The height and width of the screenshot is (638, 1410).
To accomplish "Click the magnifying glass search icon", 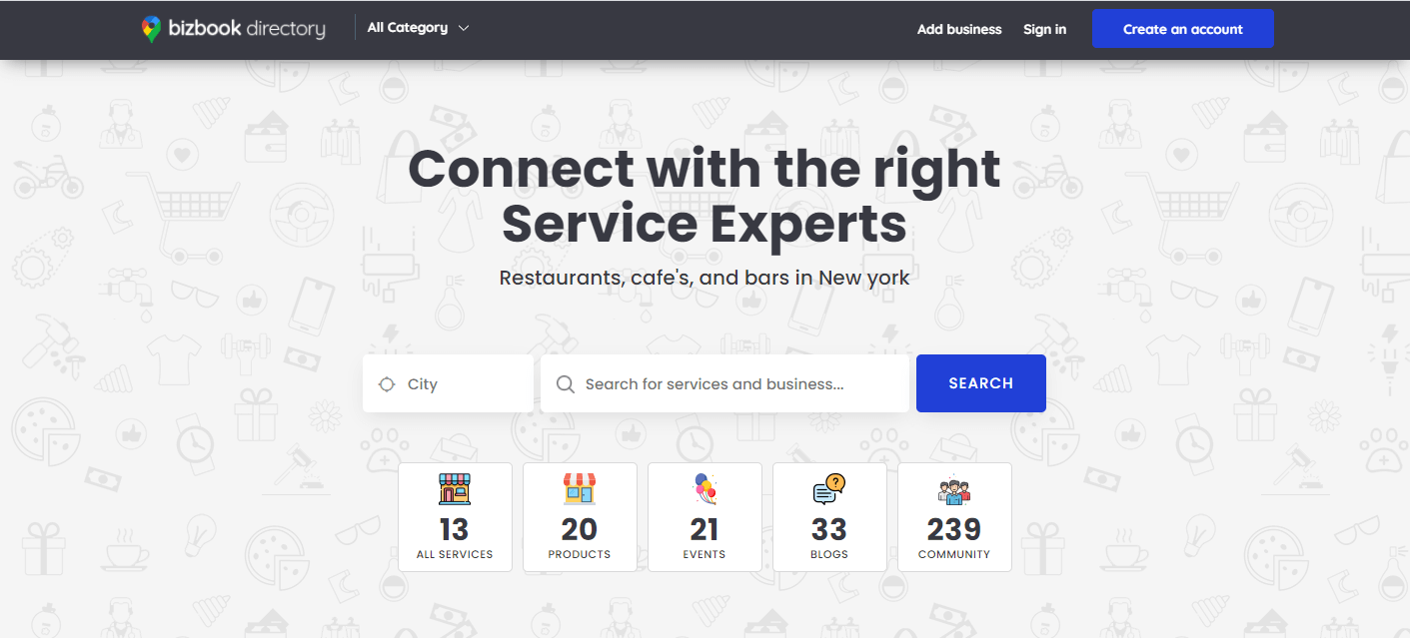I will (565, 384).
